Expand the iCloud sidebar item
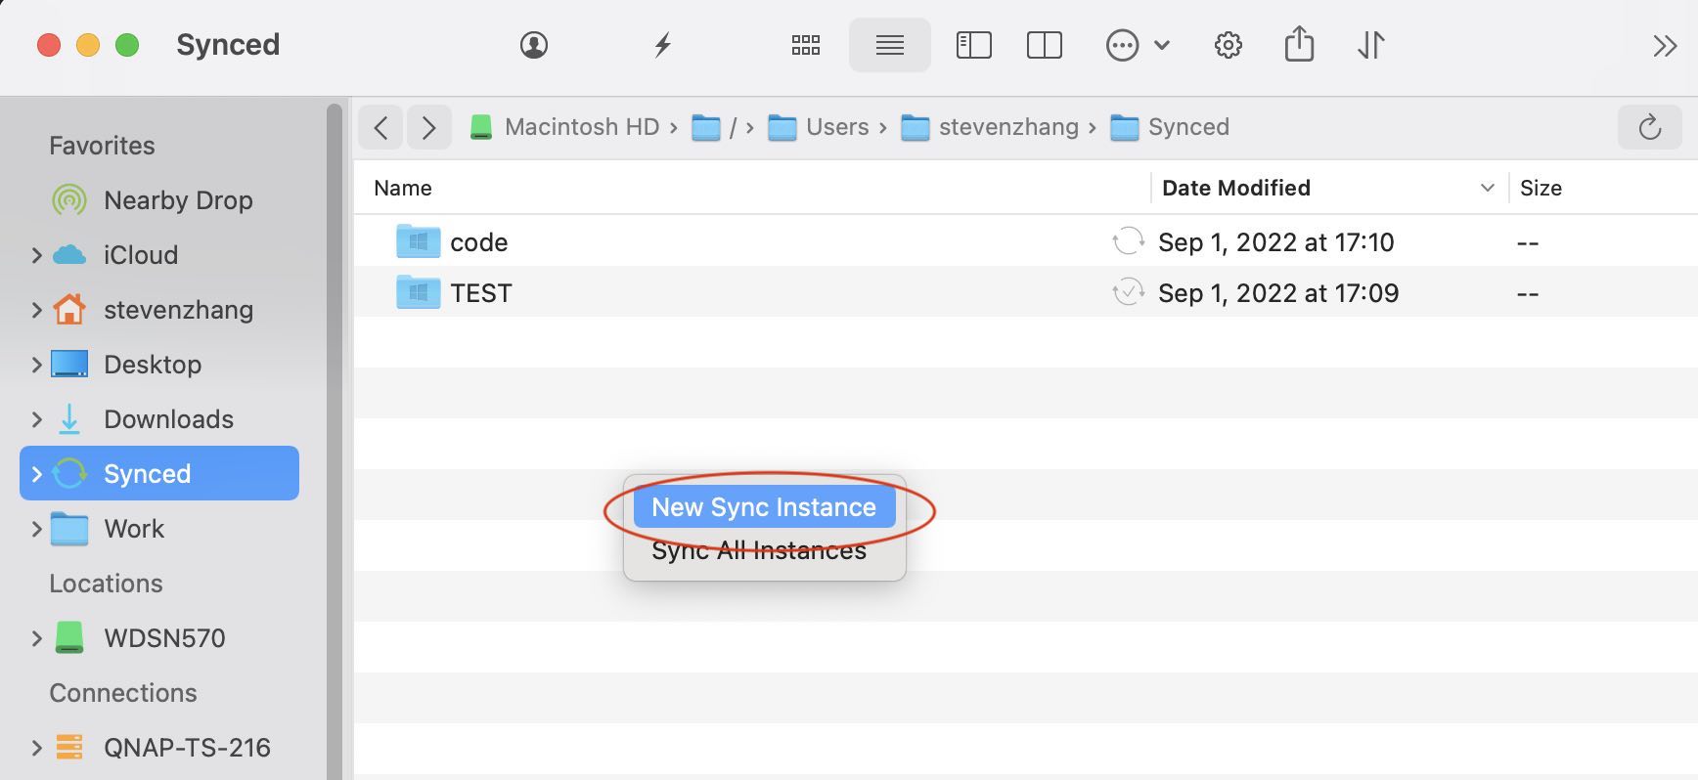The width and height of the screenshot is (1698, 780). (x=37, y=255)
